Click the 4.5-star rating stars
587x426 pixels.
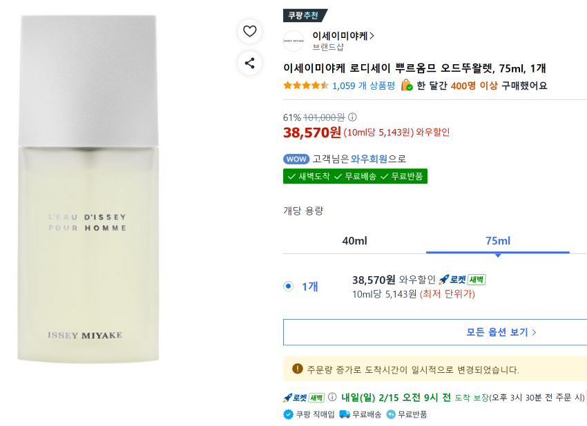pyautogui.click(x=306, y=85)
